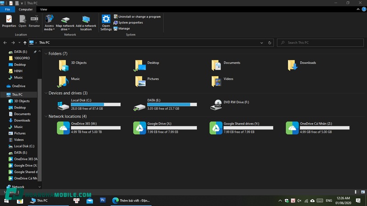This screenshot has width=367, height=206.
Task: Collapse the Devices and drives group
Action: 46,93
